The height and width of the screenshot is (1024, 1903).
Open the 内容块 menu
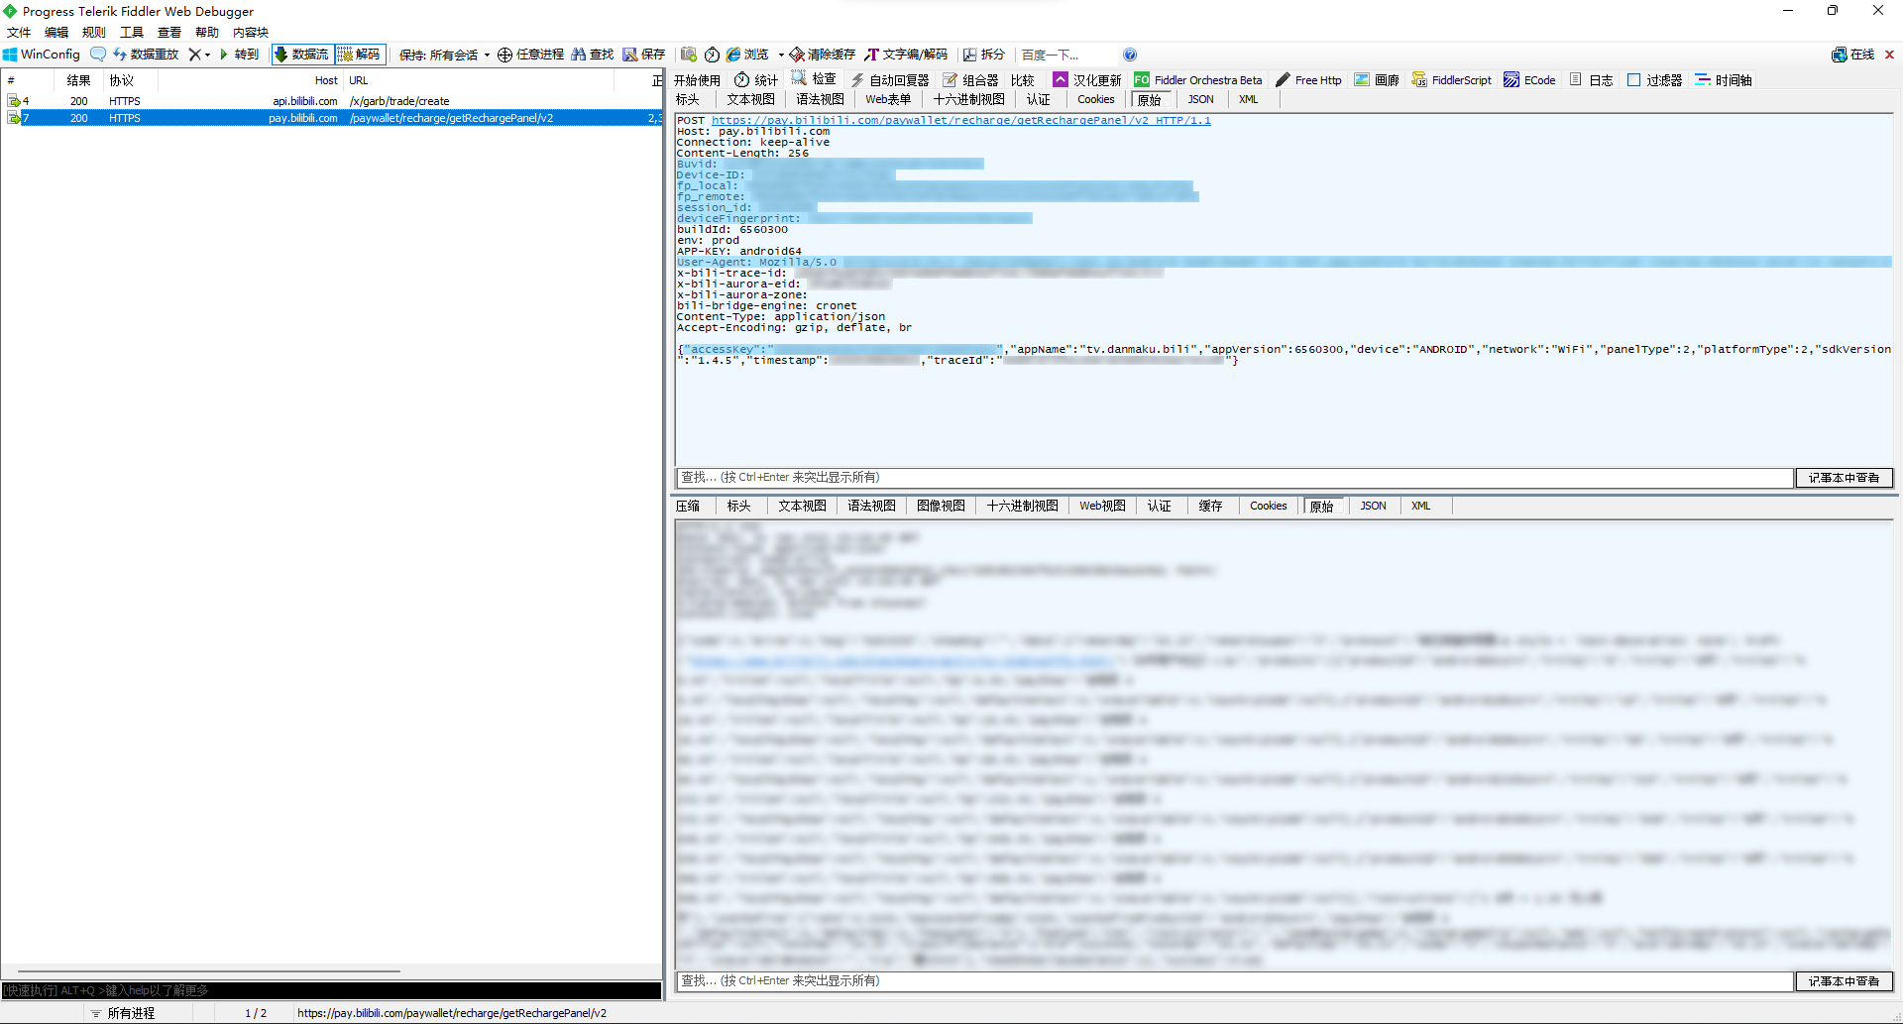tap(251, 33)
